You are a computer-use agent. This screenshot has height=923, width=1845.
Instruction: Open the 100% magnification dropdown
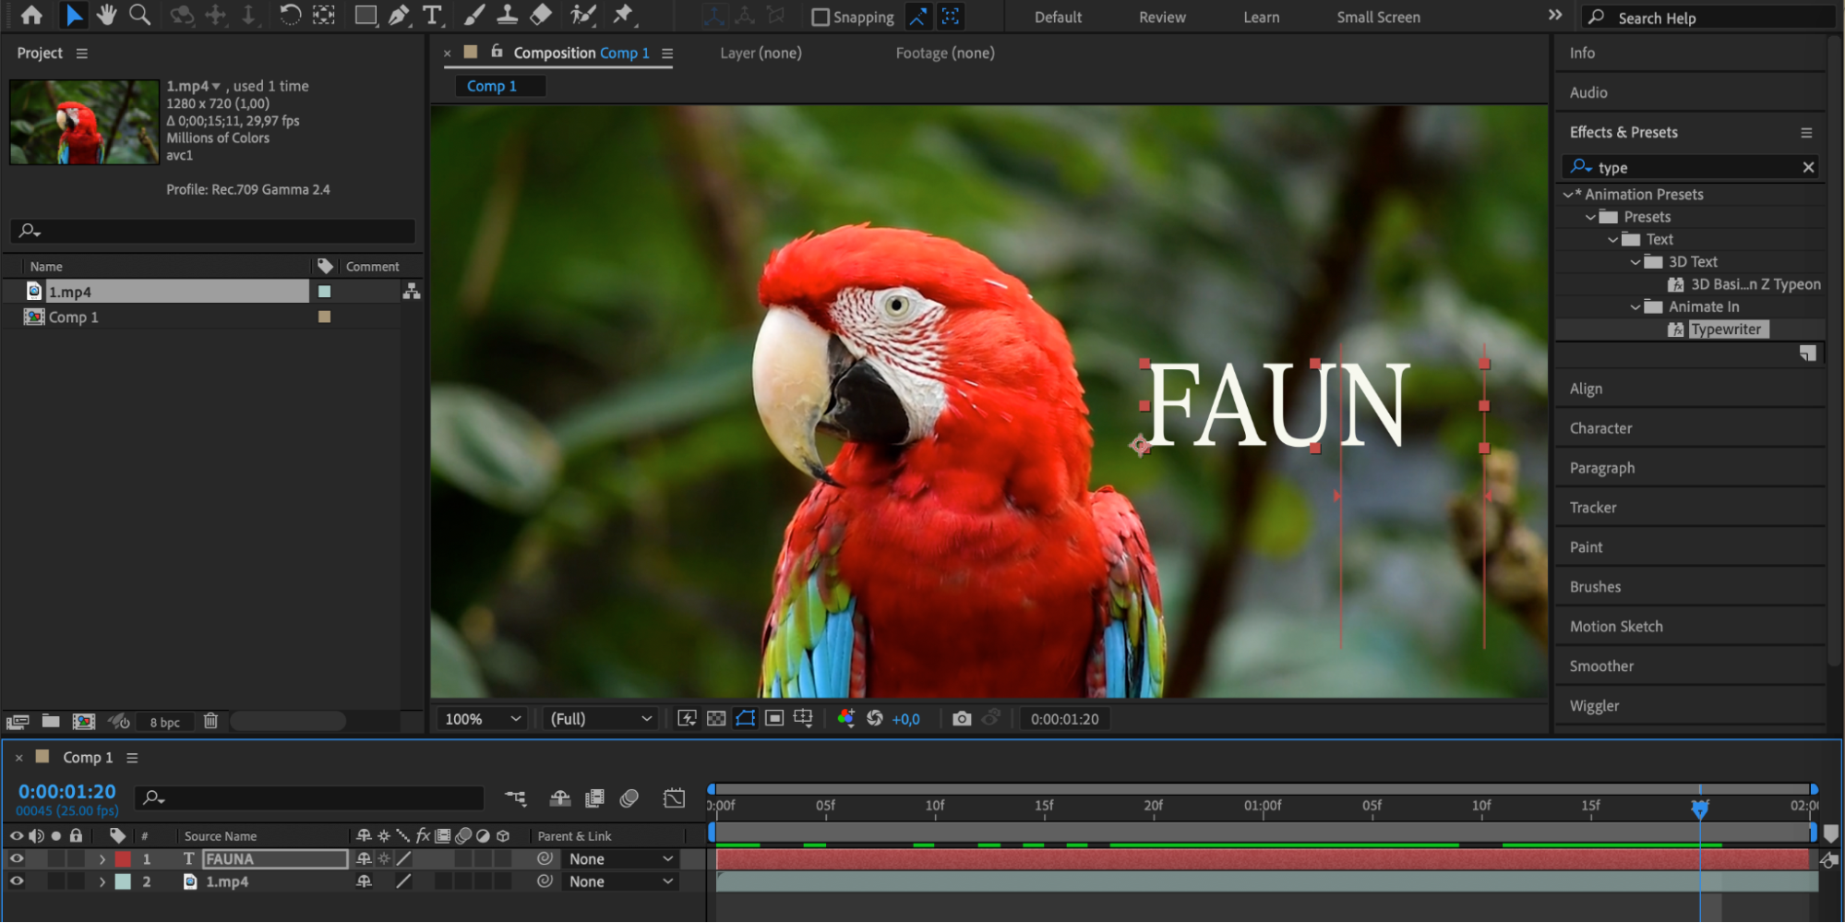pos(483,718)
